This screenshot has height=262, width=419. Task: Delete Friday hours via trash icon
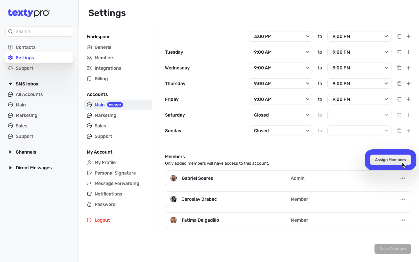399,99
